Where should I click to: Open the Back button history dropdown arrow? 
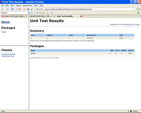[5, 9]
